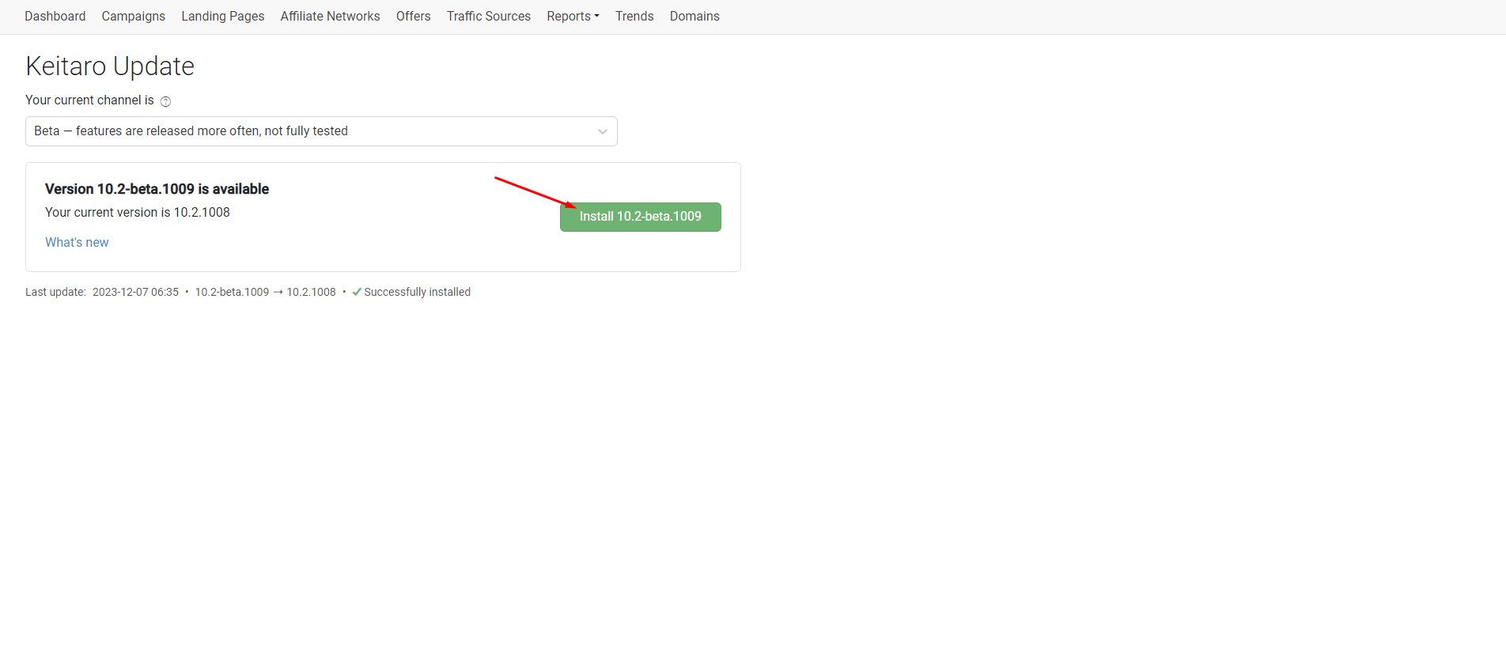Click Install 10.2-beta.1009 button
Viewport: 1506px width, 662px height.
pos(641,217)
